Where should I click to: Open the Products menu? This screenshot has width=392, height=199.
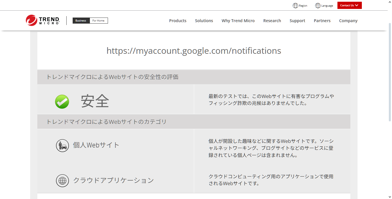coord(177,21)
